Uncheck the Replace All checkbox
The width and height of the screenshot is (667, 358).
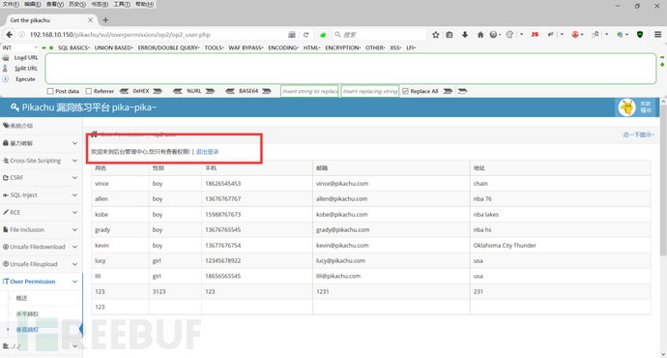pyautogui.click(x=405, y=91)
